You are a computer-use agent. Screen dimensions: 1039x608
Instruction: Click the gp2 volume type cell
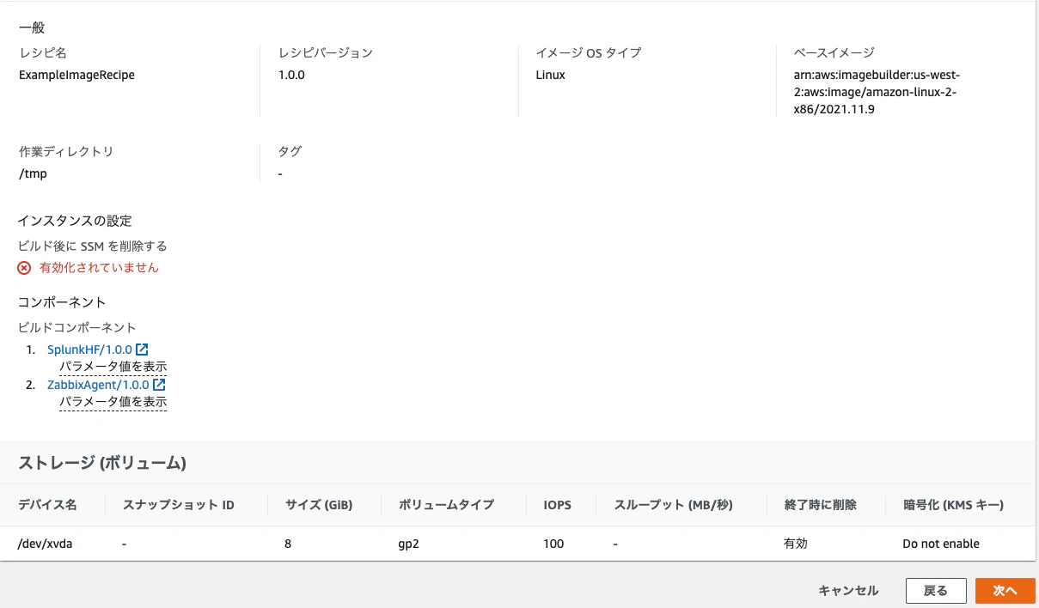408,544
